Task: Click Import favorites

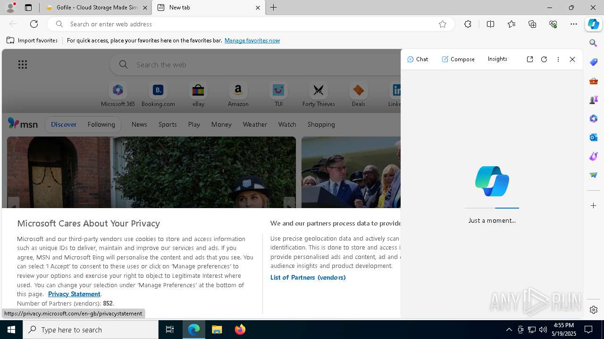Action: click(x=32, y=40)
